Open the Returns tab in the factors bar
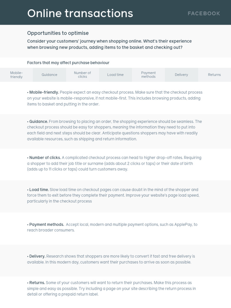 [x=214, y=75]
